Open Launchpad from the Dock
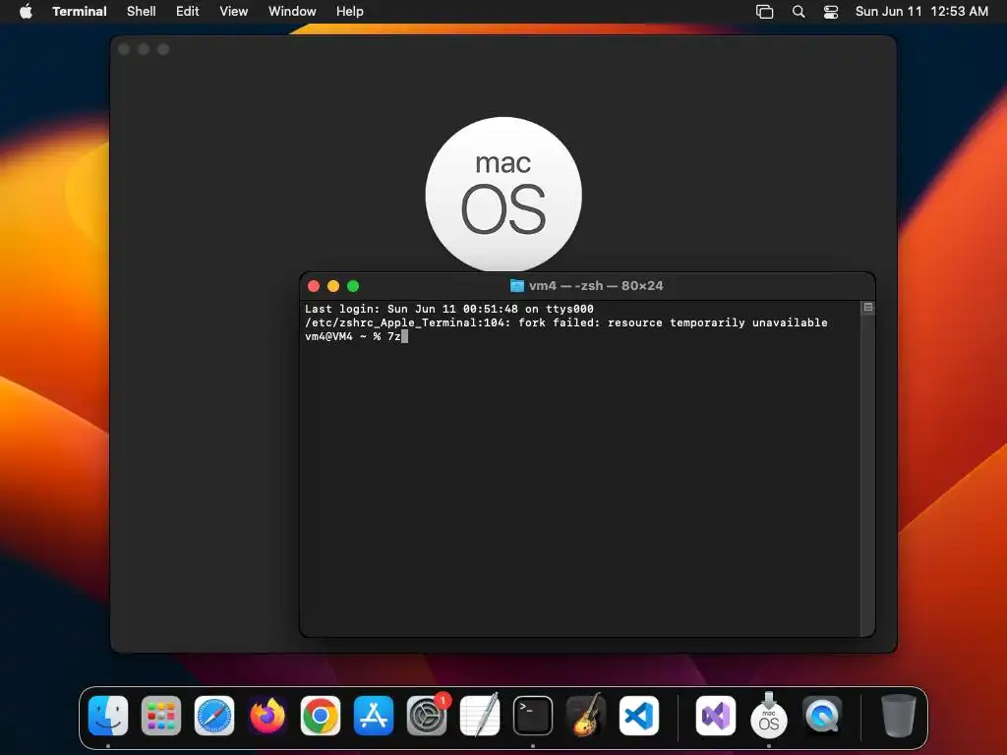 (x=161, y=716)
